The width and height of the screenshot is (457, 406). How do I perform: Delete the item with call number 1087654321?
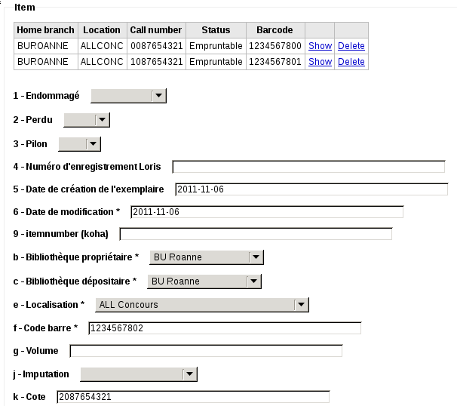coord(351,62)
